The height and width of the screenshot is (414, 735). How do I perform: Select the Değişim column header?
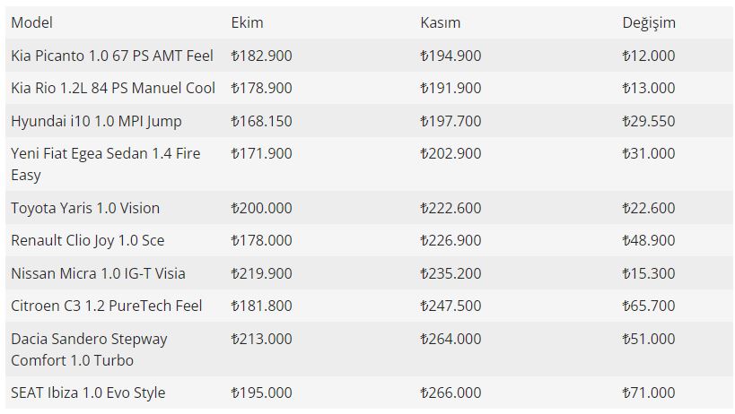coord(649,23)
